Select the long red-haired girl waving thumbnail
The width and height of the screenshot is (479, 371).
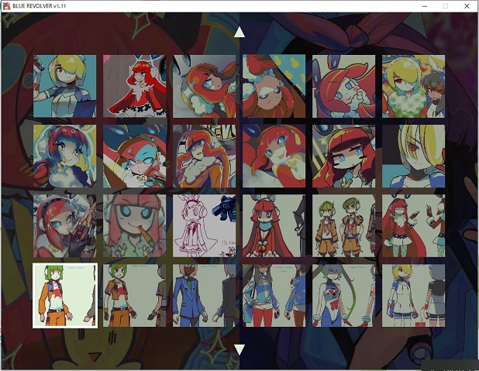[414, 226]
